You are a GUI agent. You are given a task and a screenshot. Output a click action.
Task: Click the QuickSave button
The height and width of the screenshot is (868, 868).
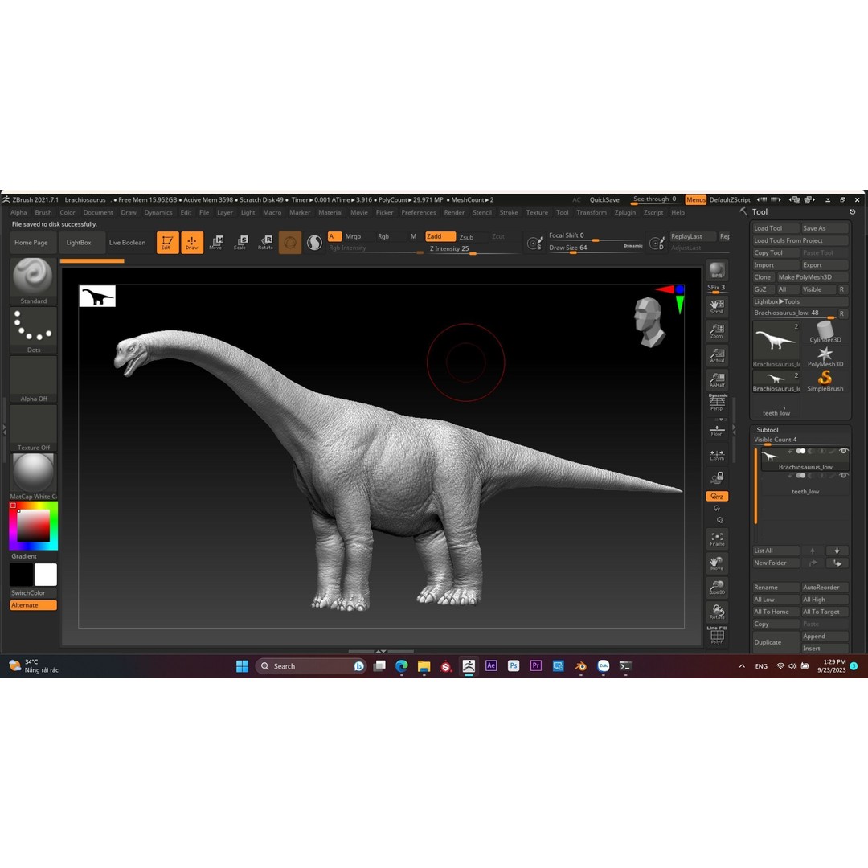click(604, 200)
